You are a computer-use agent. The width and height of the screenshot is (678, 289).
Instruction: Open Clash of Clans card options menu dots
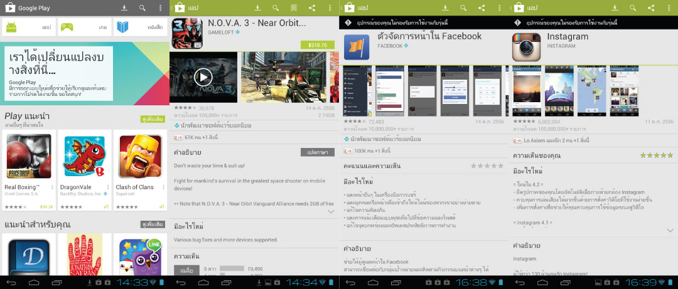click(x=163, y=187)
